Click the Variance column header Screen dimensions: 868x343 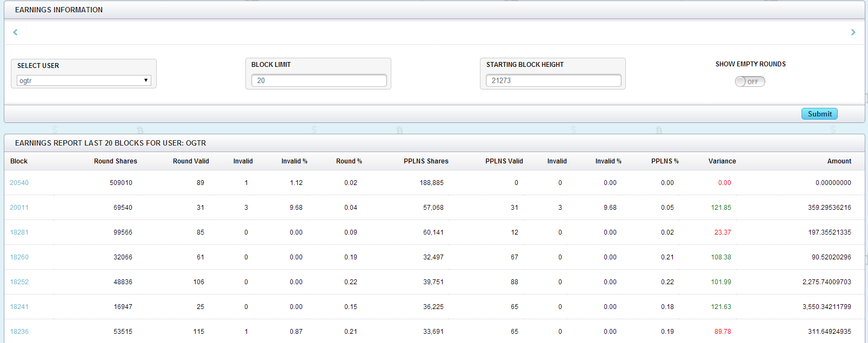[x=722, y=161]
